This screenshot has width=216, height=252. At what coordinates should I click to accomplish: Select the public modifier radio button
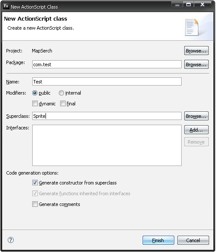(x=35, y=93)
